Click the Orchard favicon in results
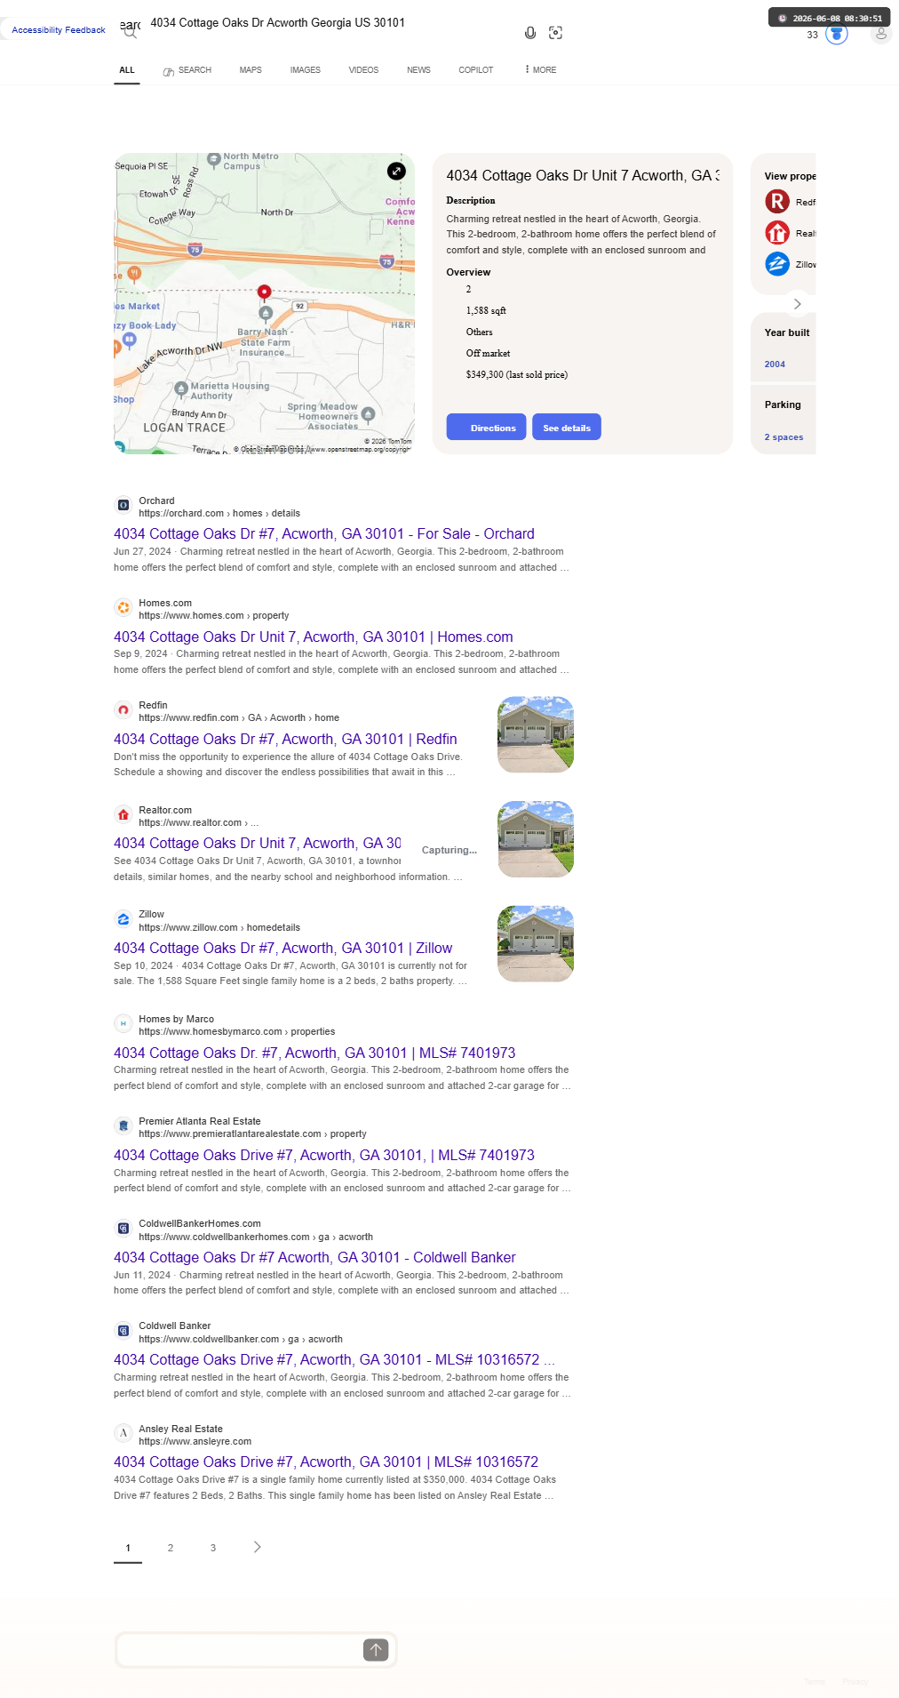Viewport: 899px width, 1698px height. pos(123,505)
